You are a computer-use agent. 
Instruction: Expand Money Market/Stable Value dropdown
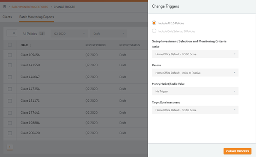pos(195,91)
